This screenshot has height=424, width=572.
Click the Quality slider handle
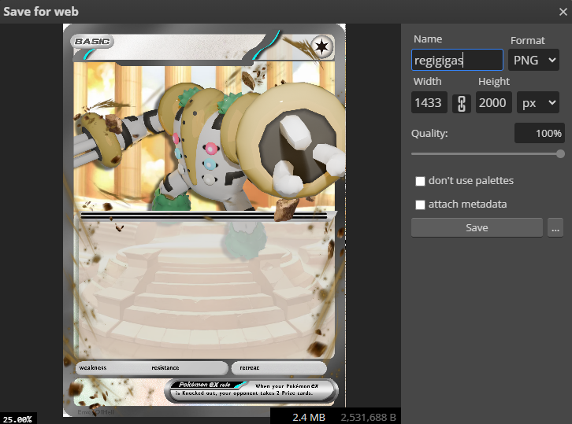(x=561, y=154)
